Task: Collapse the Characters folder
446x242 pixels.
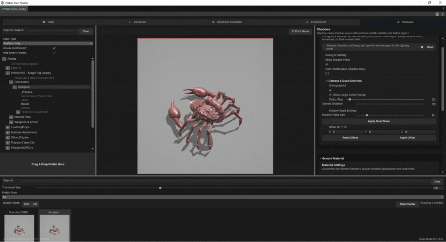Action: [11, 82]
